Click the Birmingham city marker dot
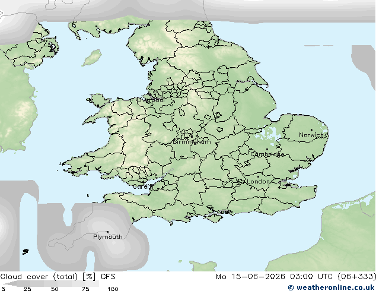Screen dimensions: 376x291 pos(192,137)
